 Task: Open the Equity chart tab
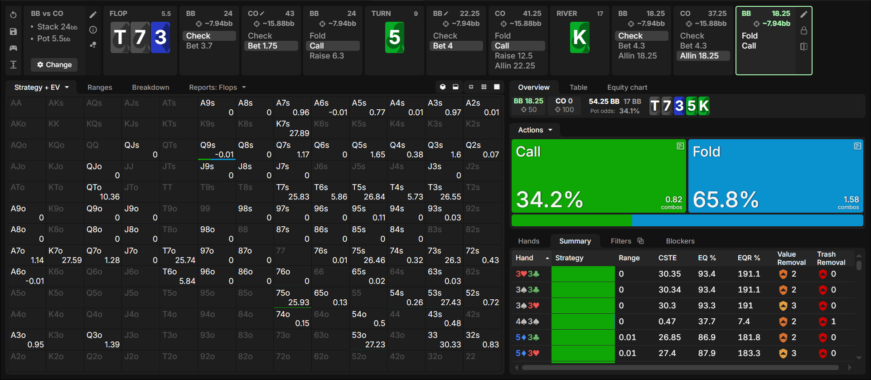627,88
